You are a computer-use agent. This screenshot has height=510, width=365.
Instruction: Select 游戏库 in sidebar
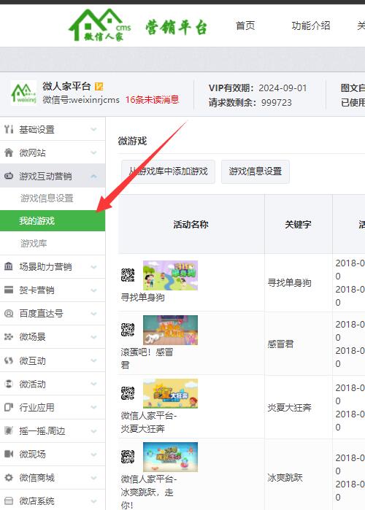pos(34,243)
